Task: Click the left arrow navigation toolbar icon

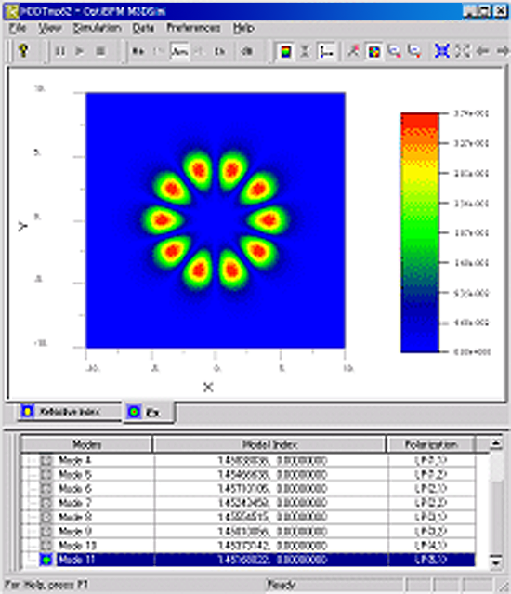Action: (482, 51)
